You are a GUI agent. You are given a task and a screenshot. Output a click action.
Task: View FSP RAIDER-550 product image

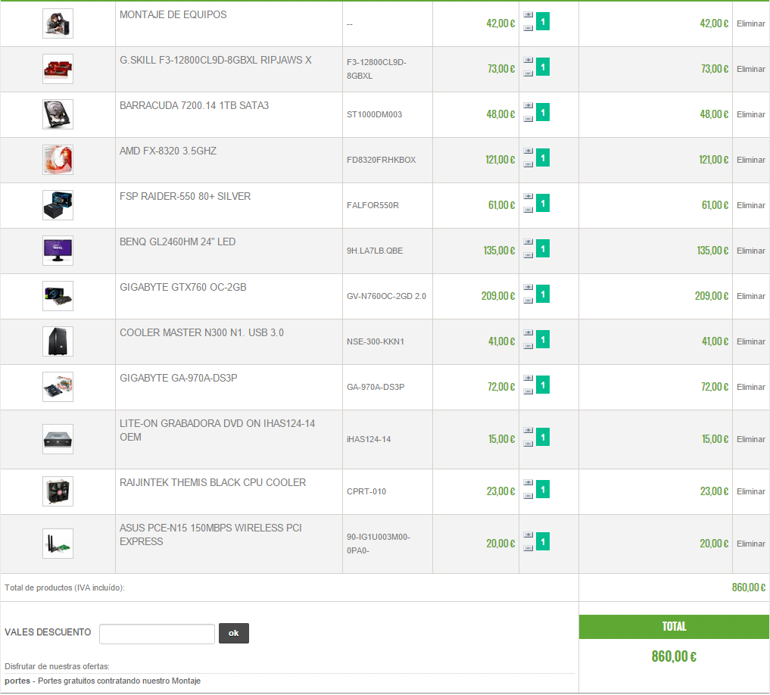point(58,205)
